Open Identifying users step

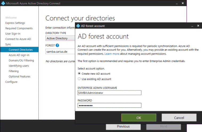pos(19,66)
